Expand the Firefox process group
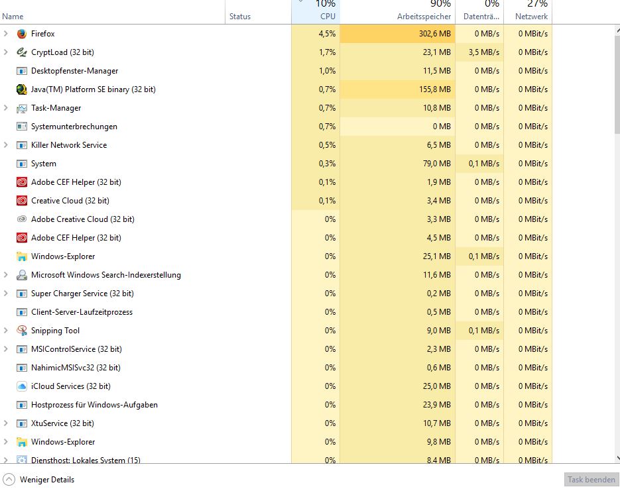Viewport: 620px width, 491px height. (5, 34)
